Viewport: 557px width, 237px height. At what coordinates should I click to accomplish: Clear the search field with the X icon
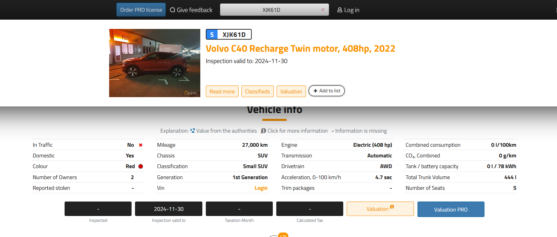[x=323, y=10]
